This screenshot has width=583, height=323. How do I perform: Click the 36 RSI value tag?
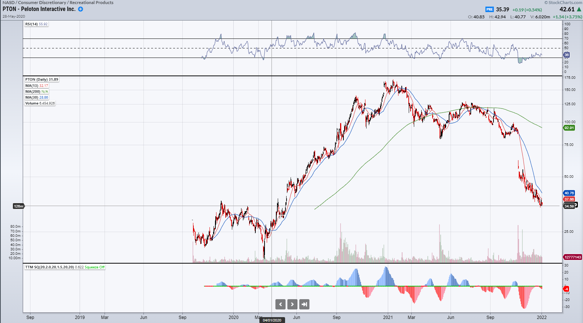566,55
